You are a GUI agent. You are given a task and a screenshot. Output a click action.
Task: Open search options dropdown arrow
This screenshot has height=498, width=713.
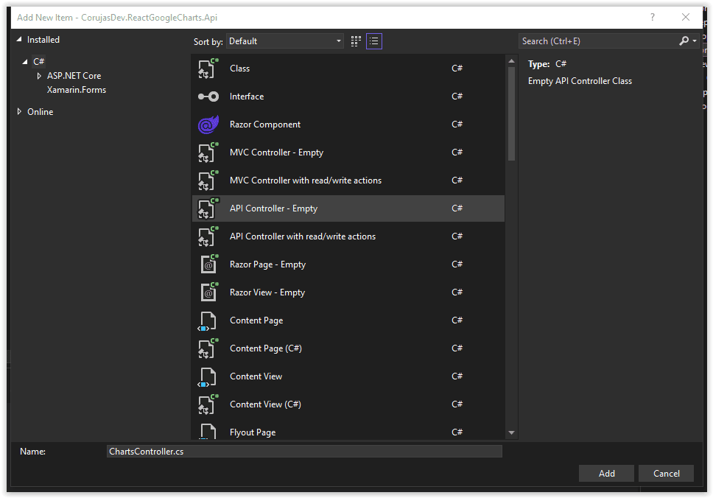695,41
